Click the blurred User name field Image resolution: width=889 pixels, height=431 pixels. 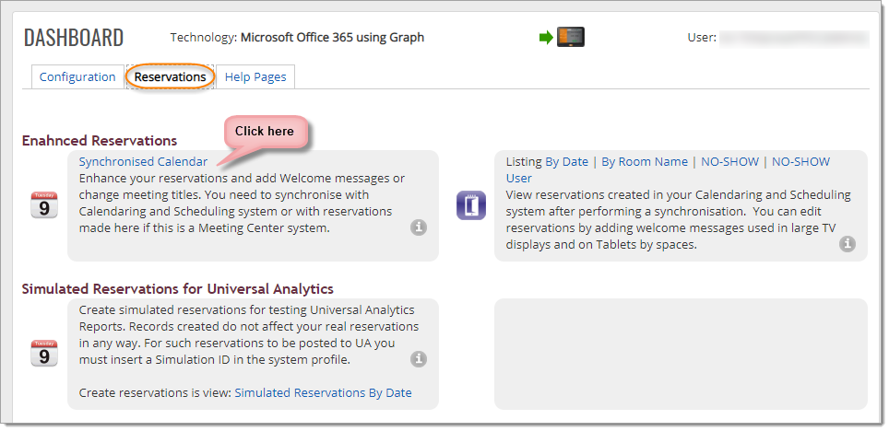[794, 39]
